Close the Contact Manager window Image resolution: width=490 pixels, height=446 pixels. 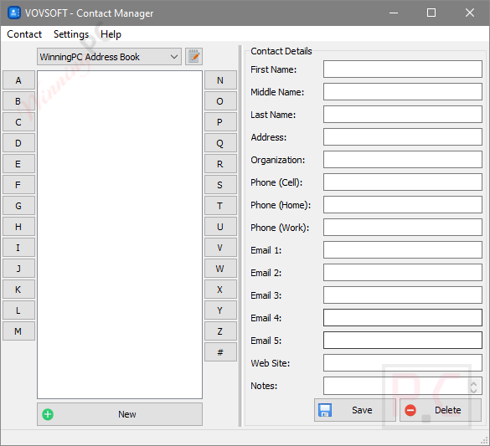tap(470, 13)
